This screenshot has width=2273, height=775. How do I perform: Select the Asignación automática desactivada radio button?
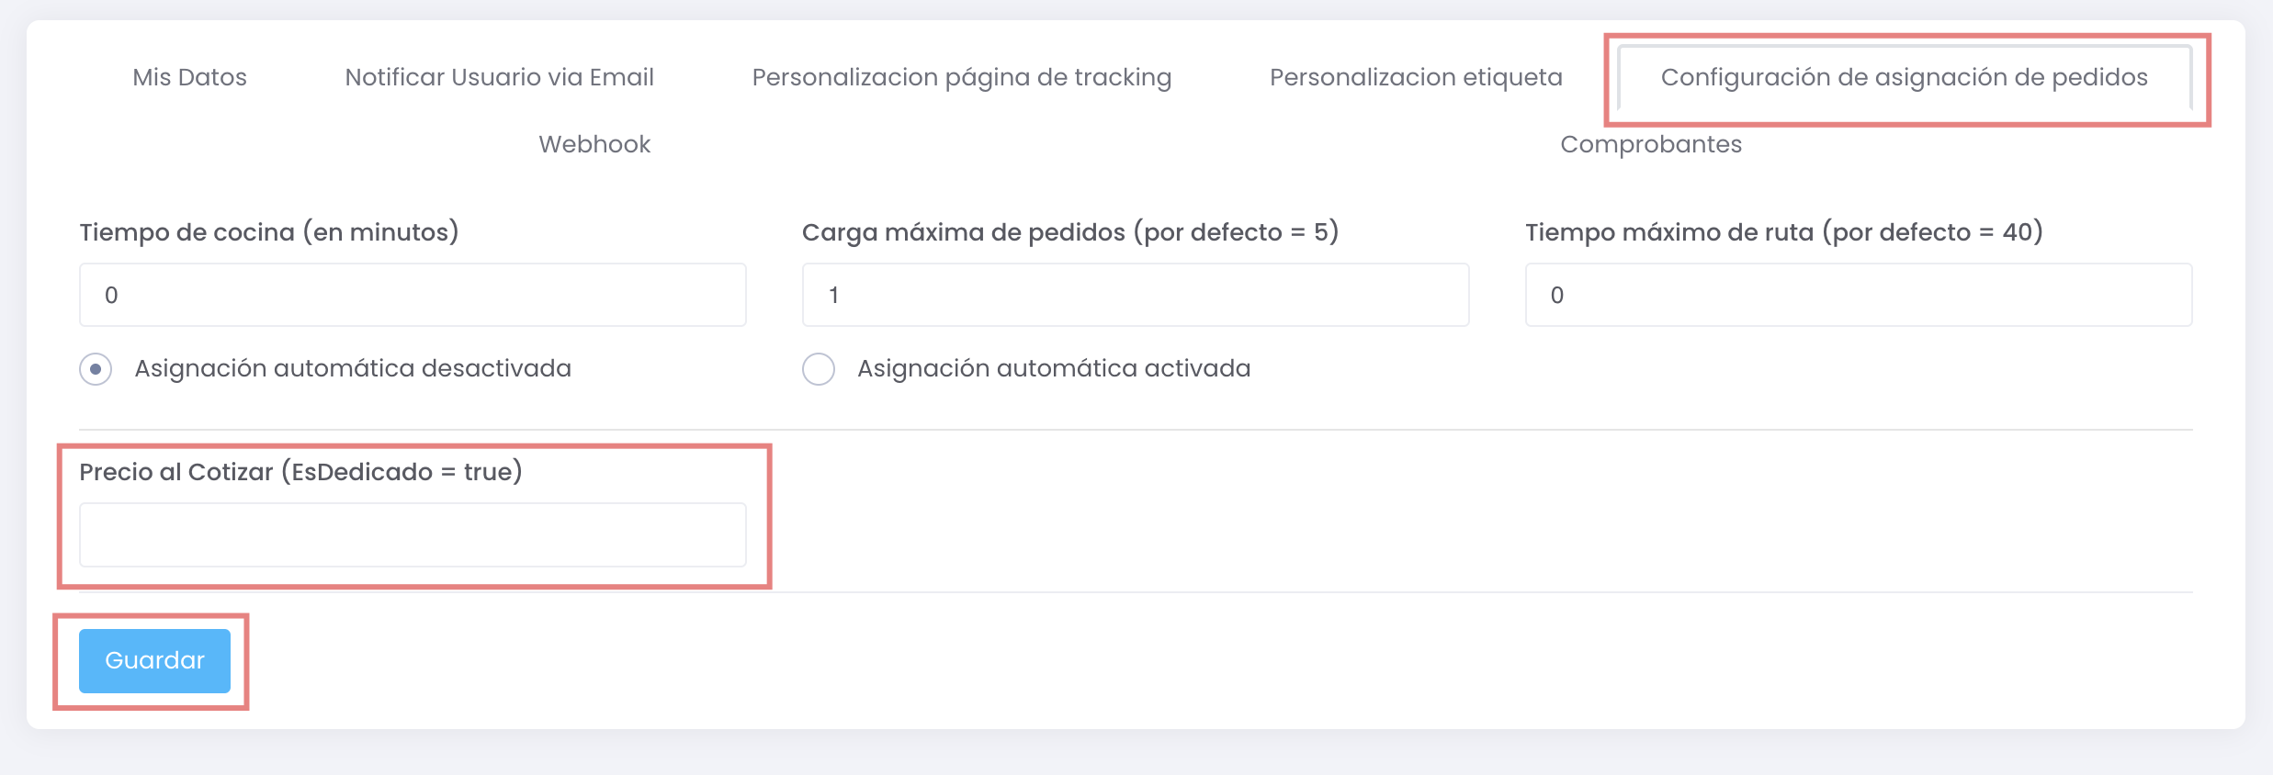point(96,369)
